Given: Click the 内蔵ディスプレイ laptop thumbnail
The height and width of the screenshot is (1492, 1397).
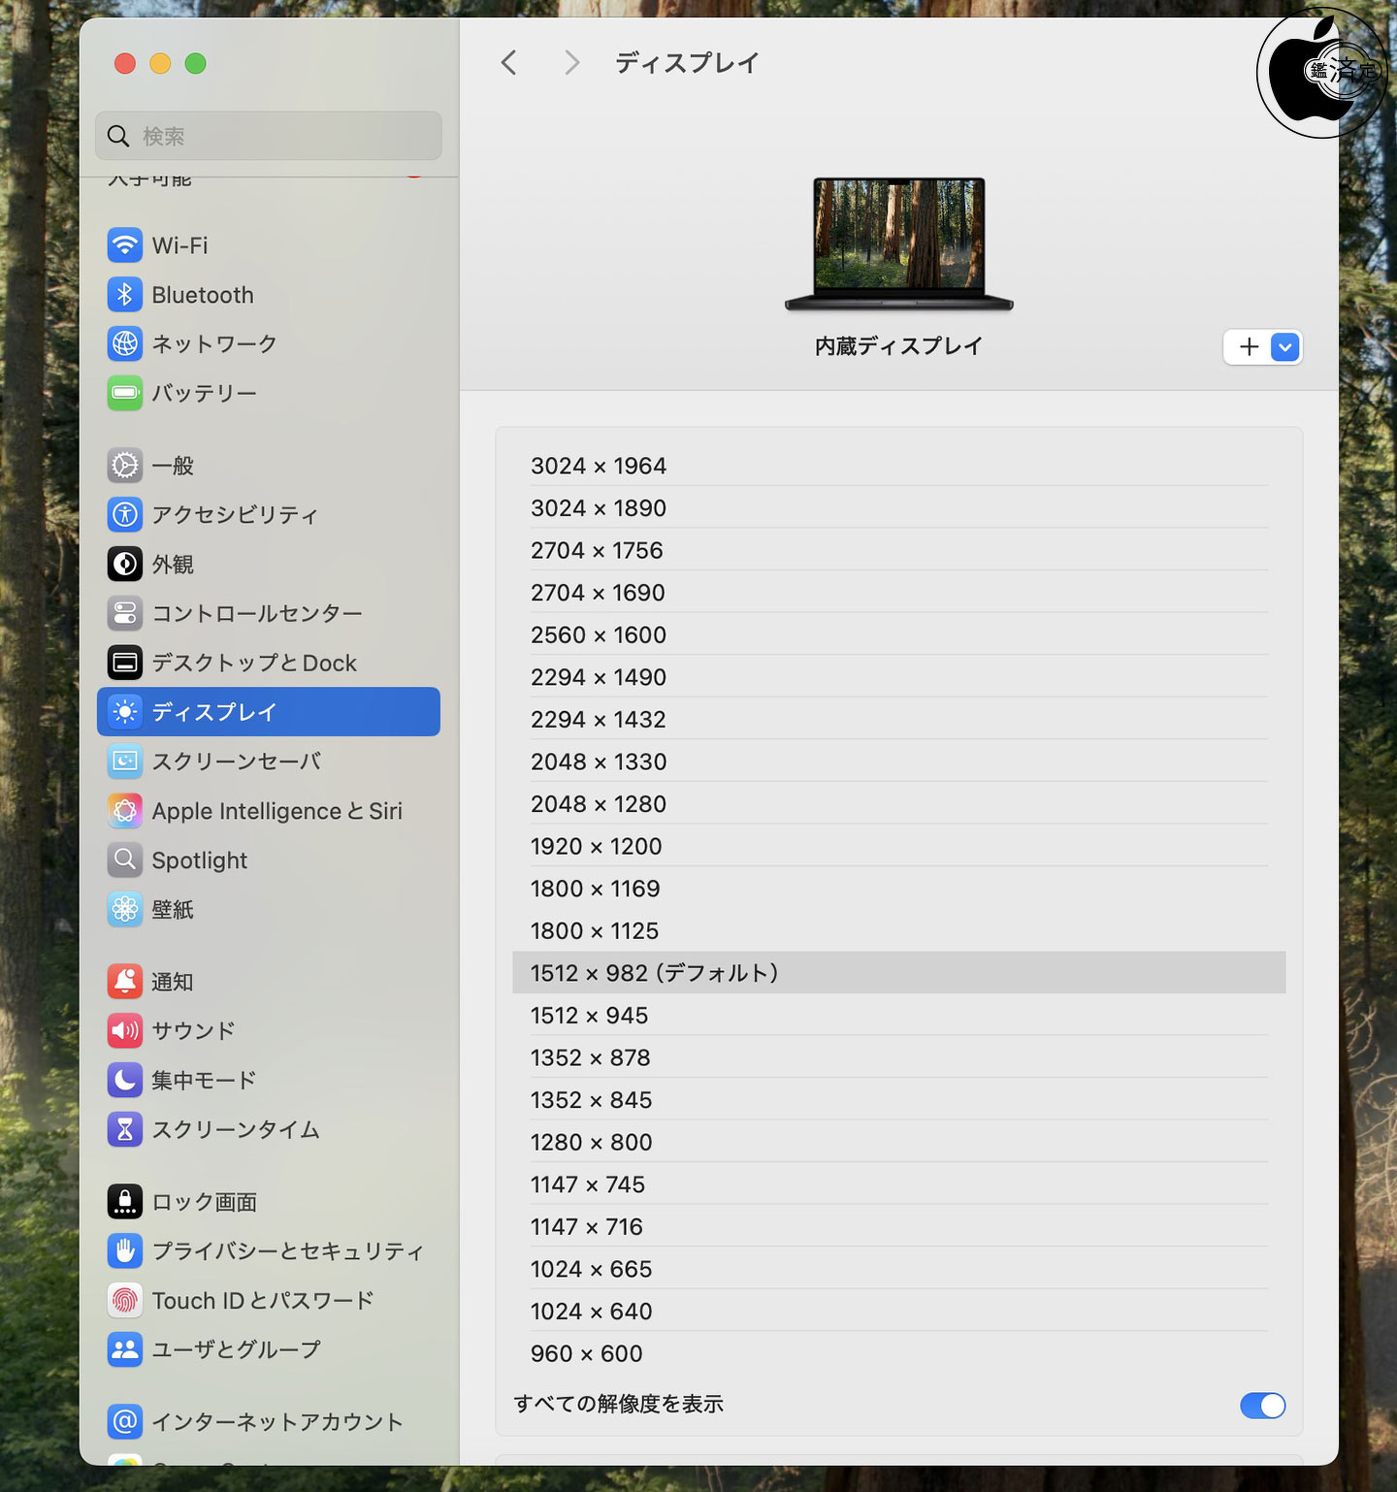Looking at the screenshot, I should (898, 243).
